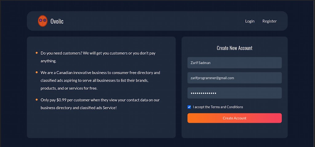This screenshot has width=315, height=147.
Task: Click the 'I accept the Terms and Conditions' label
Action: click(218, 107)
